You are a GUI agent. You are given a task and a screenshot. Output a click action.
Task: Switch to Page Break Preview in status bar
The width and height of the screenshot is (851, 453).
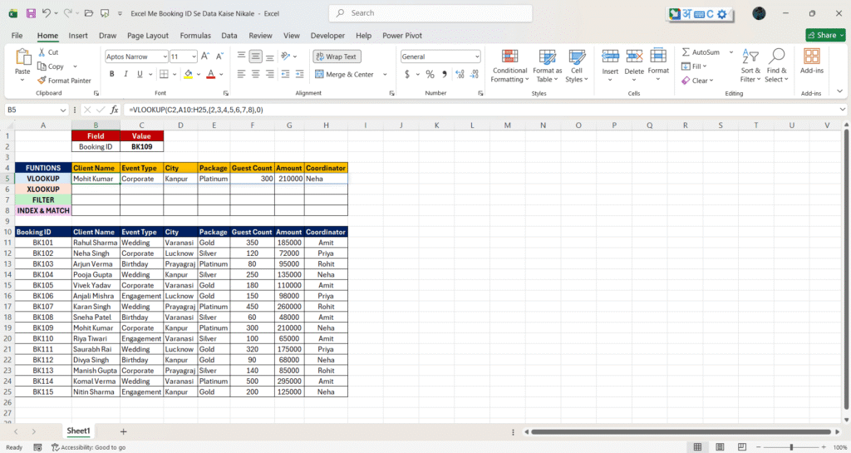(742, 447)
